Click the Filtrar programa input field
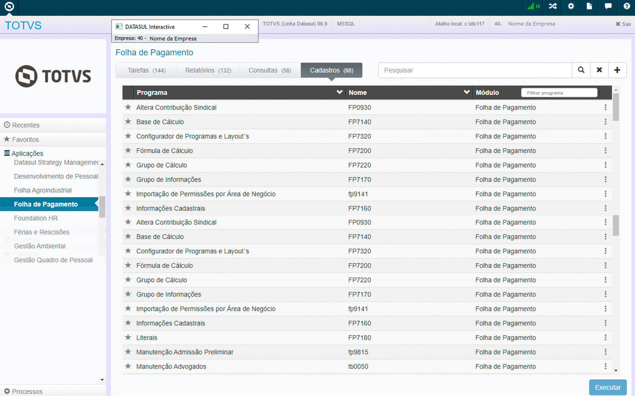Viewport: 635px width, 396px height. pyautogui.click(x=559, y=93)
